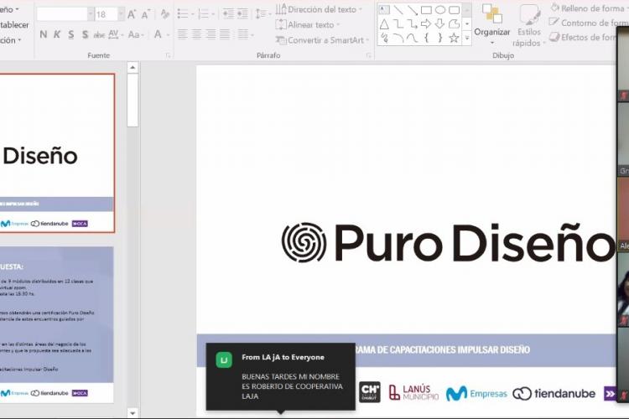The width and height of the screenshot is (629, 419).
Task: Click the slide panel scrollbar down arrow
Action: point(133,412)
